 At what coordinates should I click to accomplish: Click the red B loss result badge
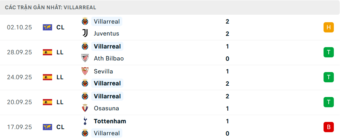[x=328, y=127]
